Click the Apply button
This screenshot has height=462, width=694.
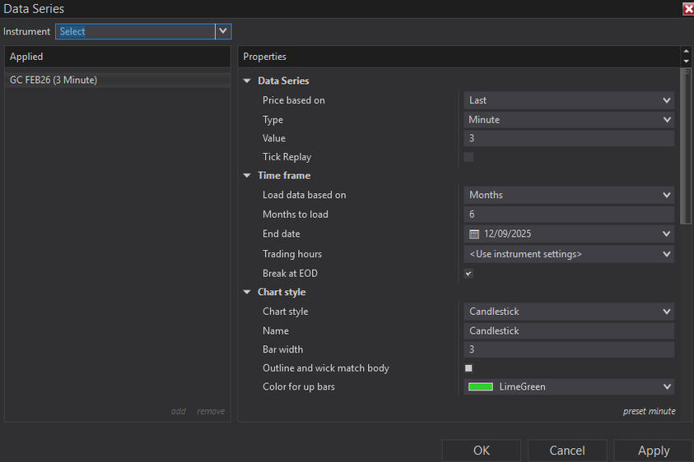point(654,450)
